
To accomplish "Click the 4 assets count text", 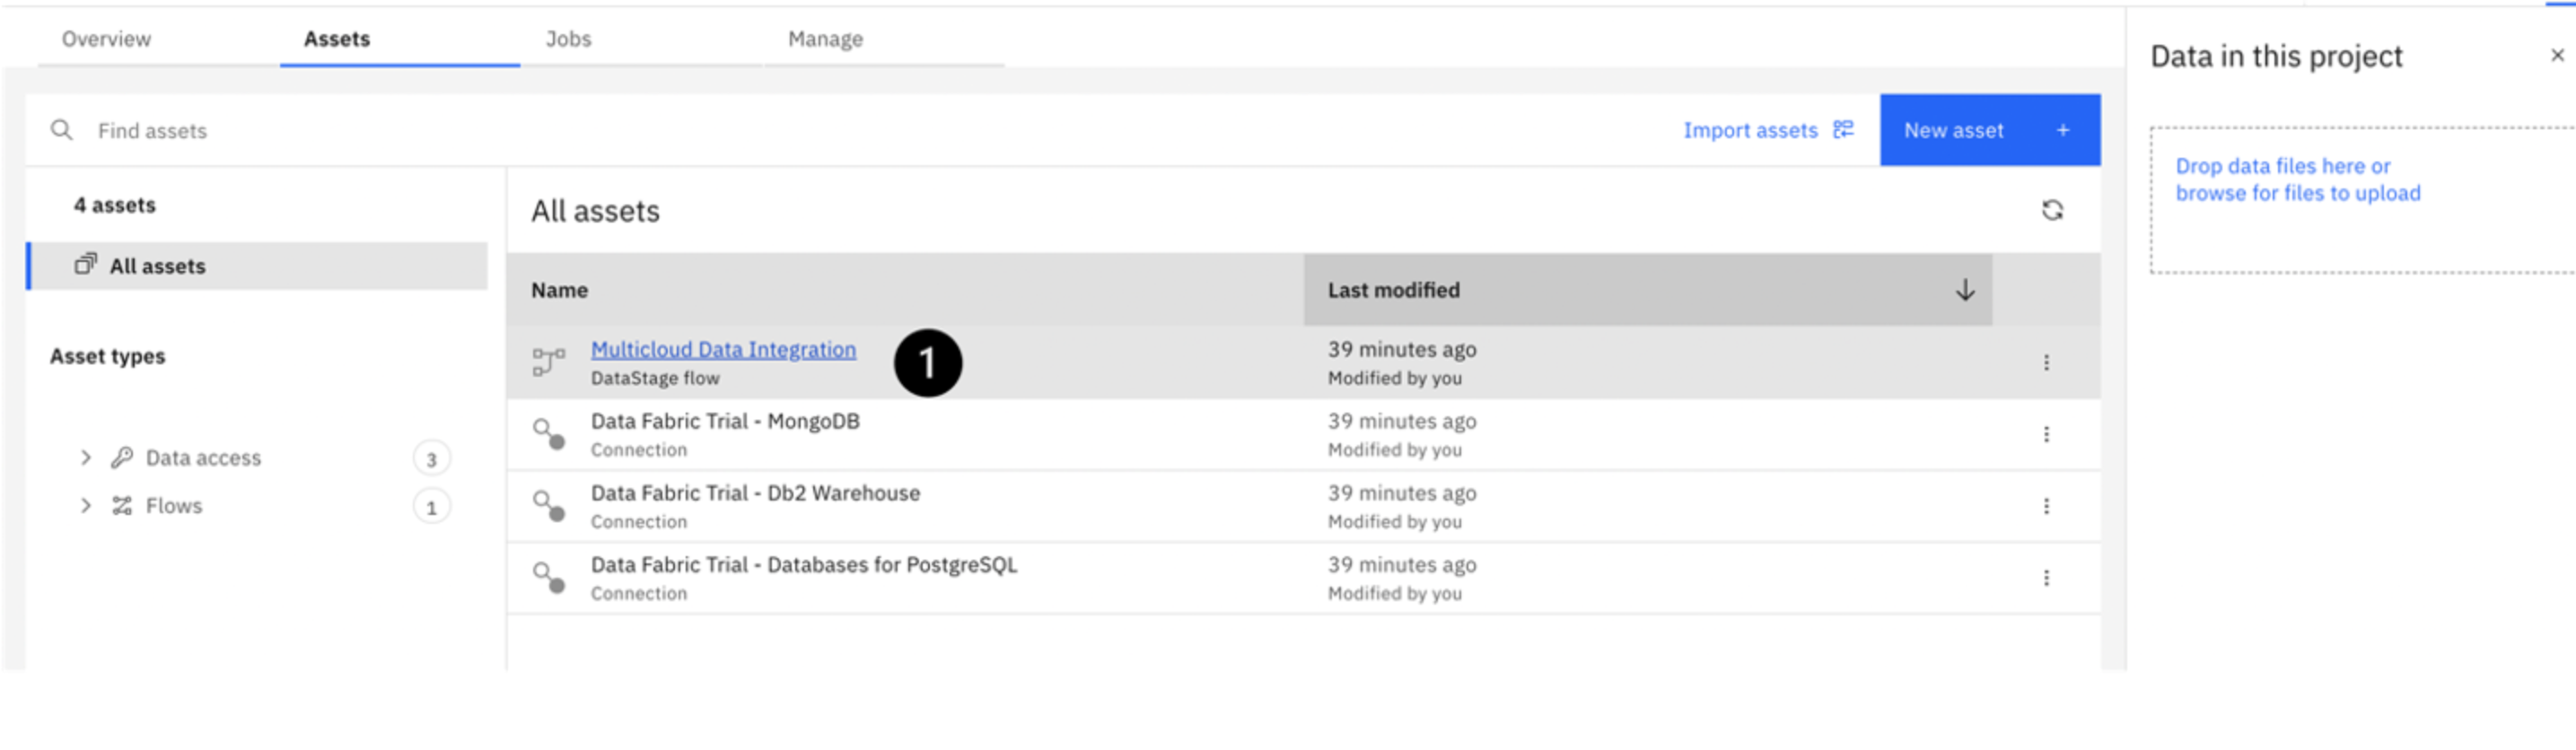I will tap(114, 205).
